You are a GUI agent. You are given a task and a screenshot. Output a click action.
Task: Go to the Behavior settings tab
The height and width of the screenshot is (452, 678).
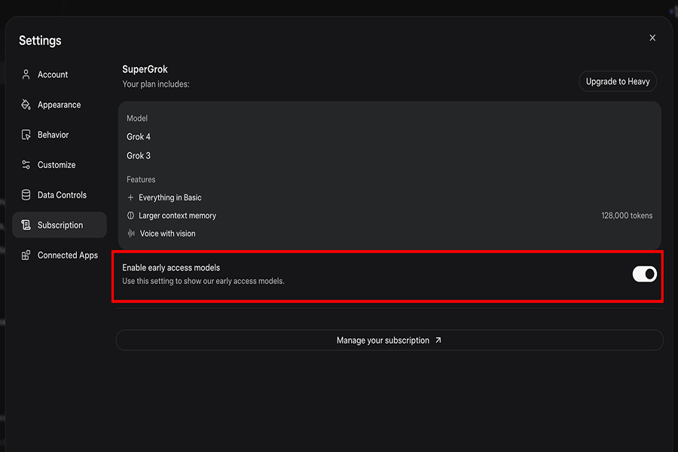pyautogui.click(x=60, y=135)
